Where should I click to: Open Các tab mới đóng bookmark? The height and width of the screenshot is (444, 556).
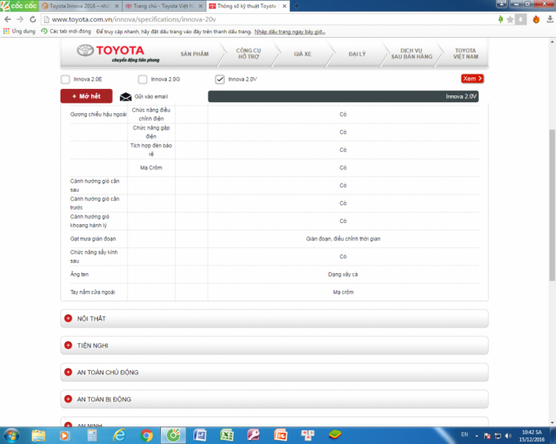[66, 31]
